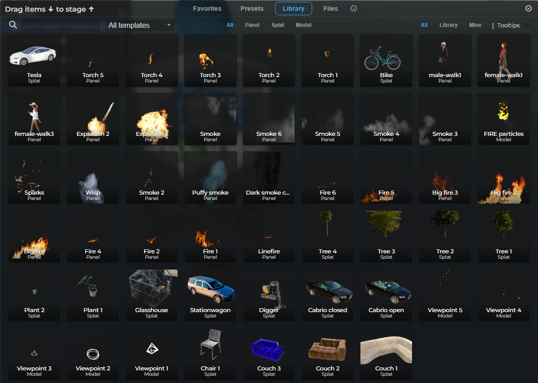Select the Digger splat item

coord(269,295)
